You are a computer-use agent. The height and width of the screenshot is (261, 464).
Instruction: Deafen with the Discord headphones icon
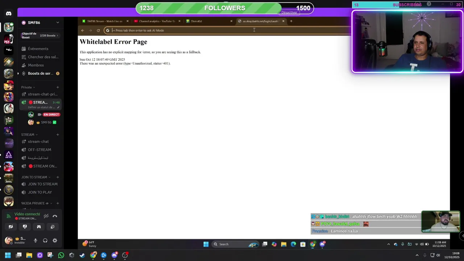(45, 240)
